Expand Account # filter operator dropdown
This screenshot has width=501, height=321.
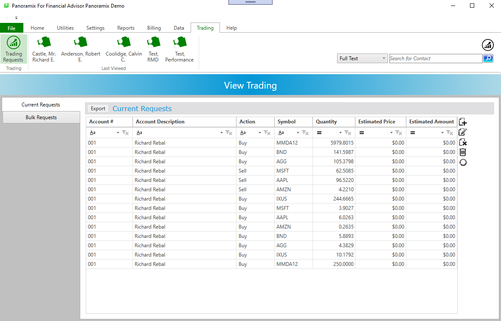point(118,132)
